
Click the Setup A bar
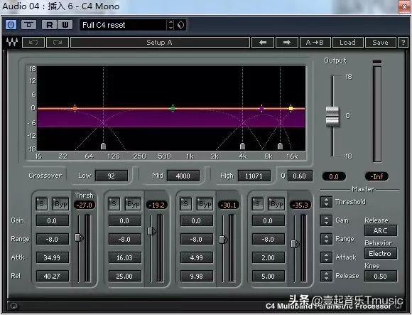pyautogui.click(x=160, y=43)
